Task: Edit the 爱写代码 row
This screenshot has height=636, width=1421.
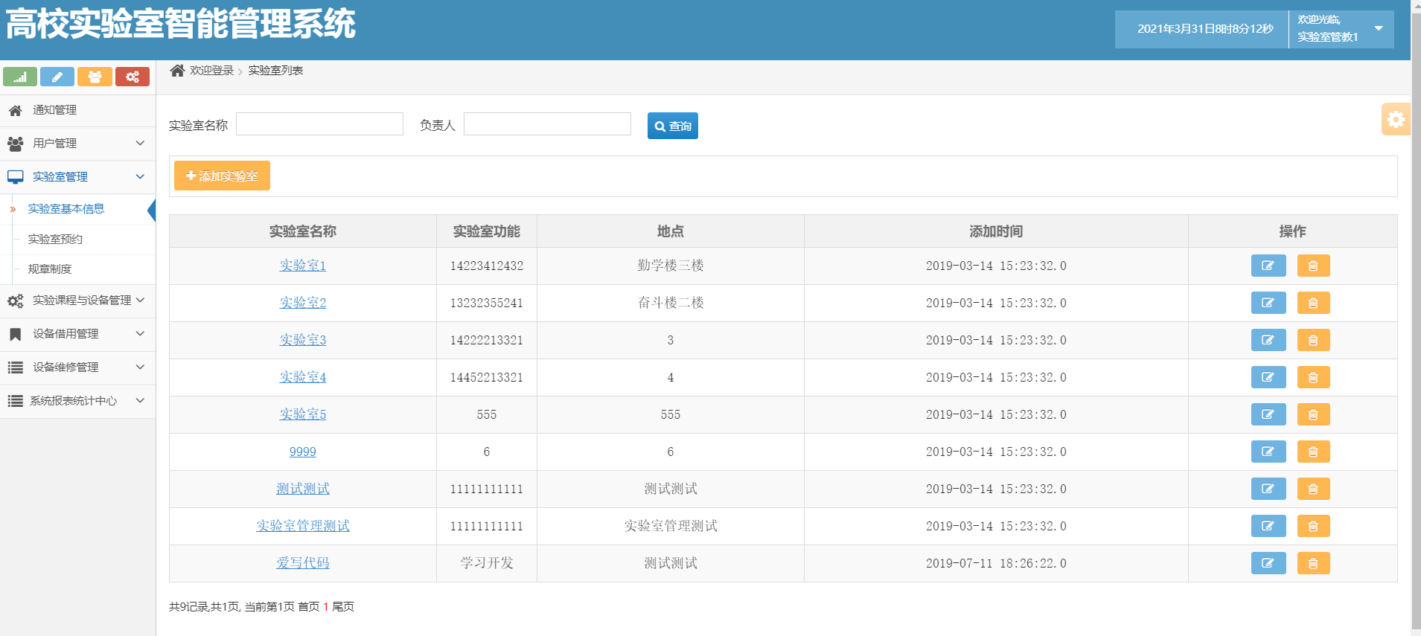Action: click(1268, 563)
